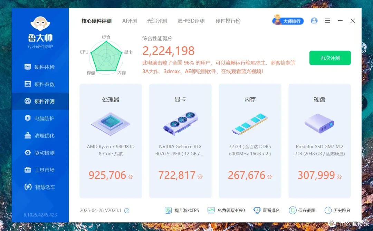Click NVIDIA GeForce RTX 4070 SUPER text
This screenshot has height=231, width=373.
[x=180, y=150]
